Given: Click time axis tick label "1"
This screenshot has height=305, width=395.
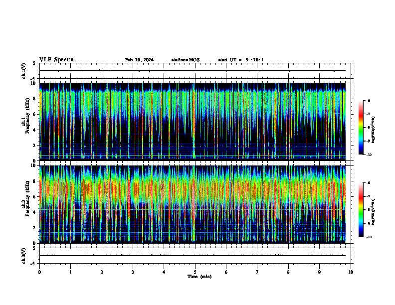Looking at the screenshot, I should click(71, 272).
